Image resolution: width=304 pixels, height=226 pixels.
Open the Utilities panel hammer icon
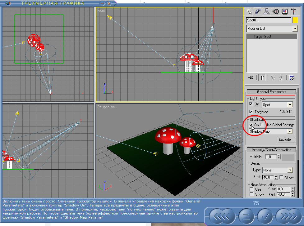click(293, 11)
